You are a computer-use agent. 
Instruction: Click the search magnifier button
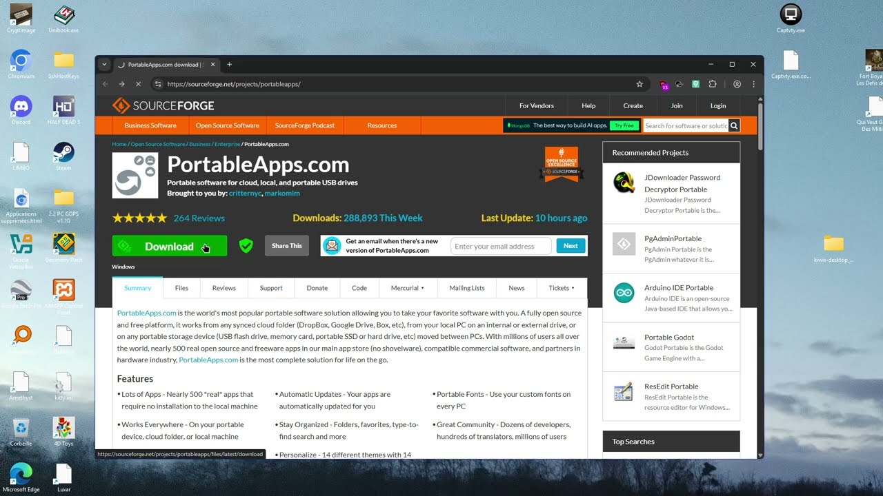734,125
